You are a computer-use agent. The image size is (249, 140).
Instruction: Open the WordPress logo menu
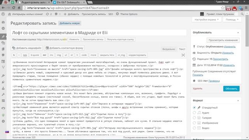pyautogui.click(x=3, y=14)
